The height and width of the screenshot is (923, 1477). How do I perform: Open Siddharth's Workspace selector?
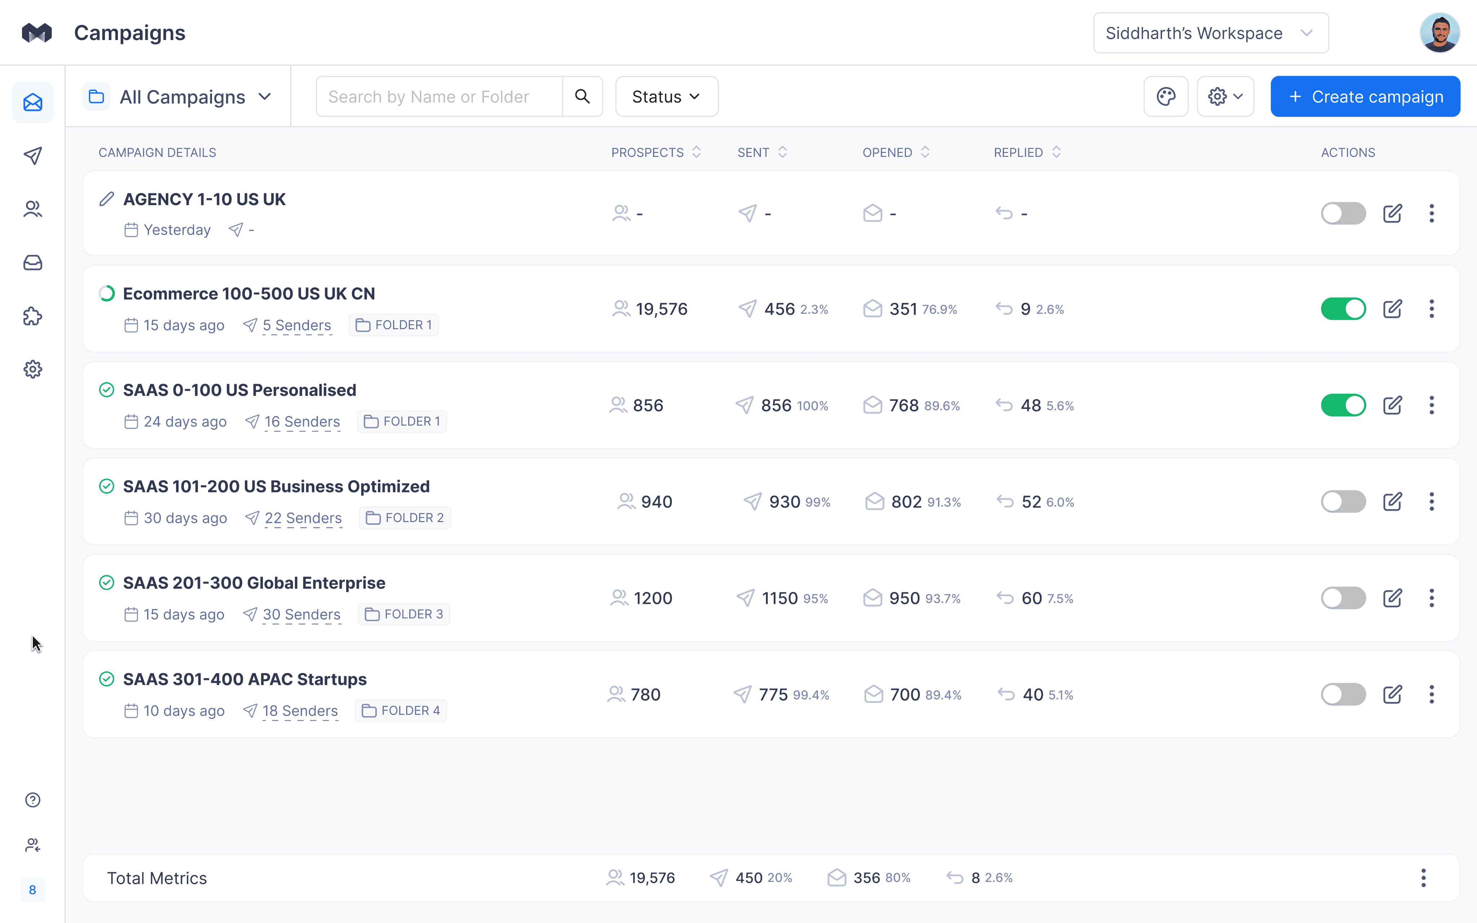(x=1210, y=33)
